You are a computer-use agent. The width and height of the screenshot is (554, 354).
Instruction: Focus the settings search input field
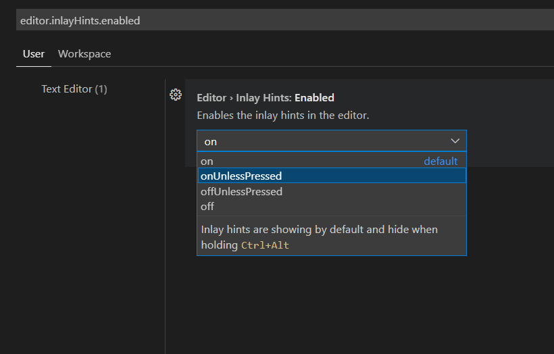pyautogui.click(x=270, y=20)
